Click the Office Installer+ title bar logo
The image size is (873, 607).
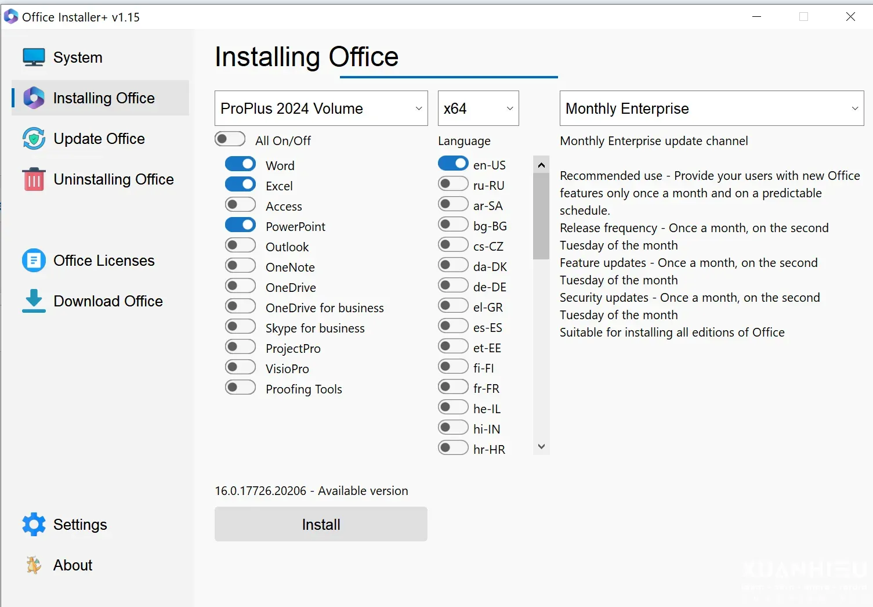pyautogui.click(x=11, y=17)
